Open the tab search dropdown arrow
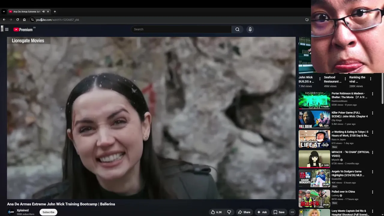This screenshot has height=216, width=384. (4, 11)
